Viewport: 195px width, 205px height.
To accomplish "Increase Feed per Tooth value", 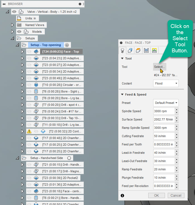I will point(177,143).
